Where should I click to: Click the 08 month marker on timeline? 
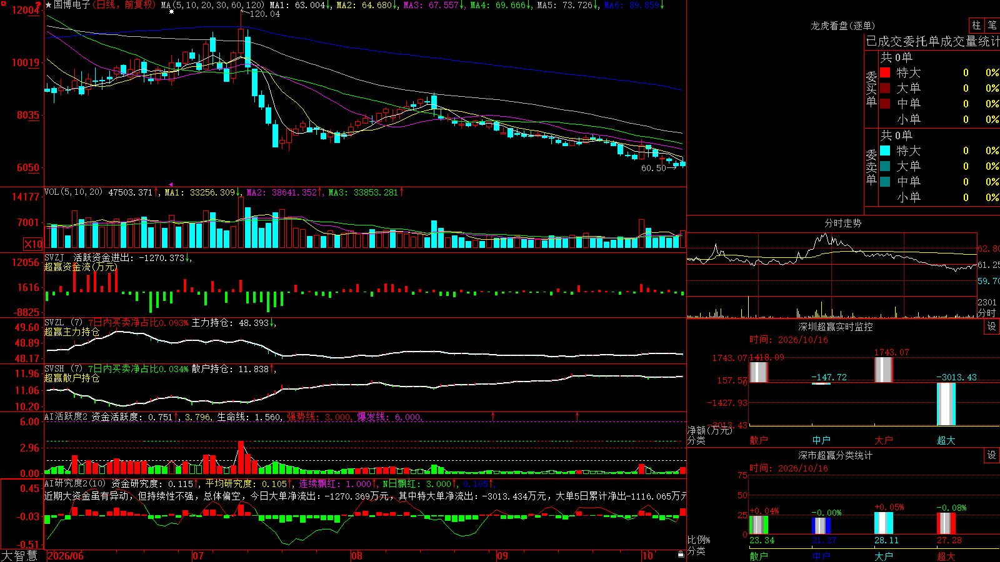(357, 556)
